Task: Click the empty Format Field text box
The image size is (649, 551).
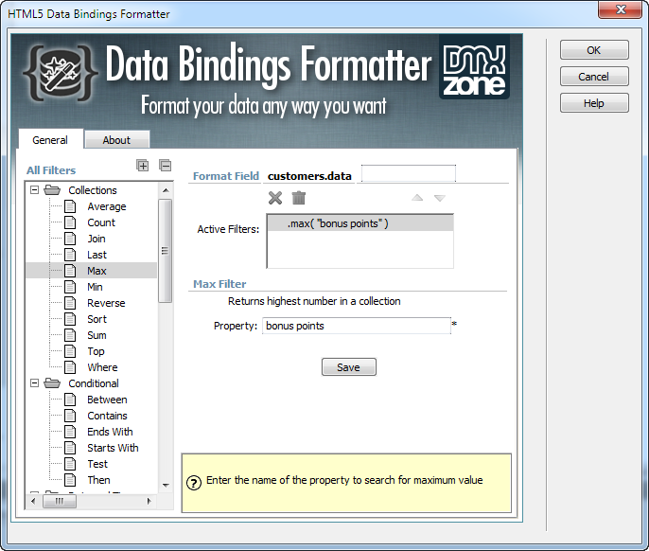Action: (x=409, y=173)
